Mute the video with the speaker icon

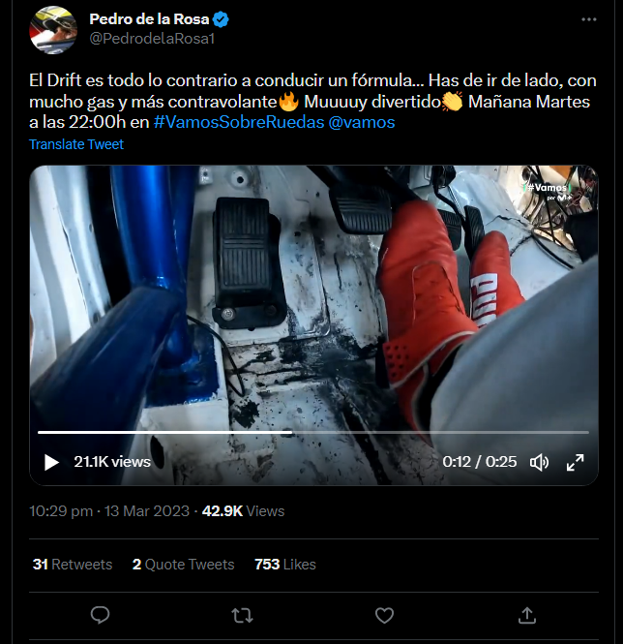click(540, 462)
